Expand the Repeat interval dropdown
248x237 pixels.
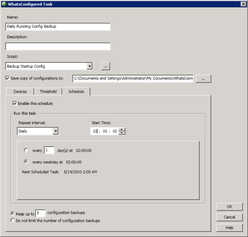pyautogui.click(x=55, y=131)
